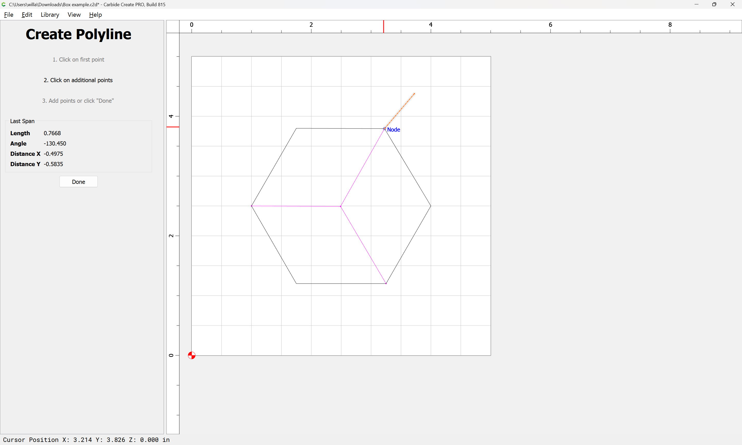Click the Length value 0.7668
742x445 pixels.
(52, 133)
